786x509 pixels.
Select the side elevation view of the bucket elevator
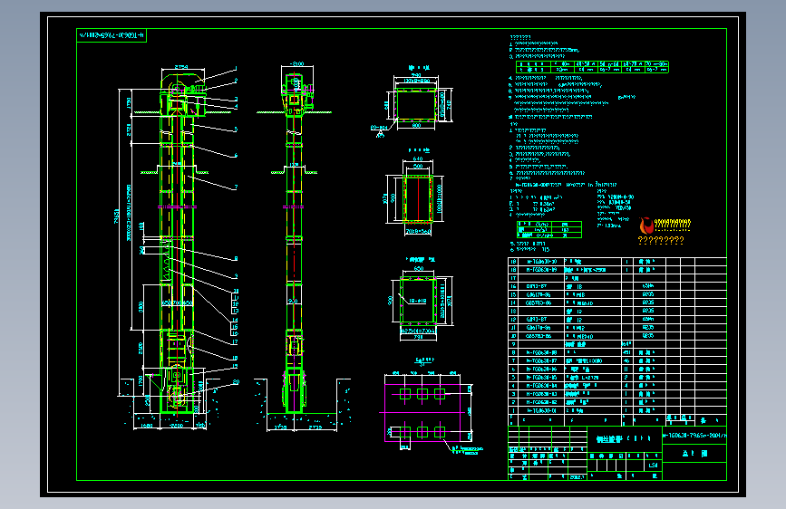click(x=295, y=245)
